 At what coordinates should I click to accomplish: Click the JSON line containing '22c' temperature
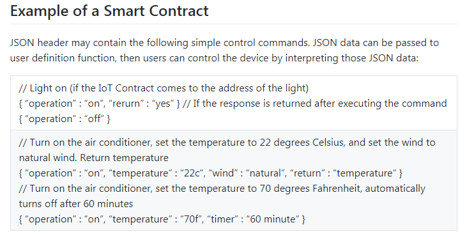coord(211,173)
